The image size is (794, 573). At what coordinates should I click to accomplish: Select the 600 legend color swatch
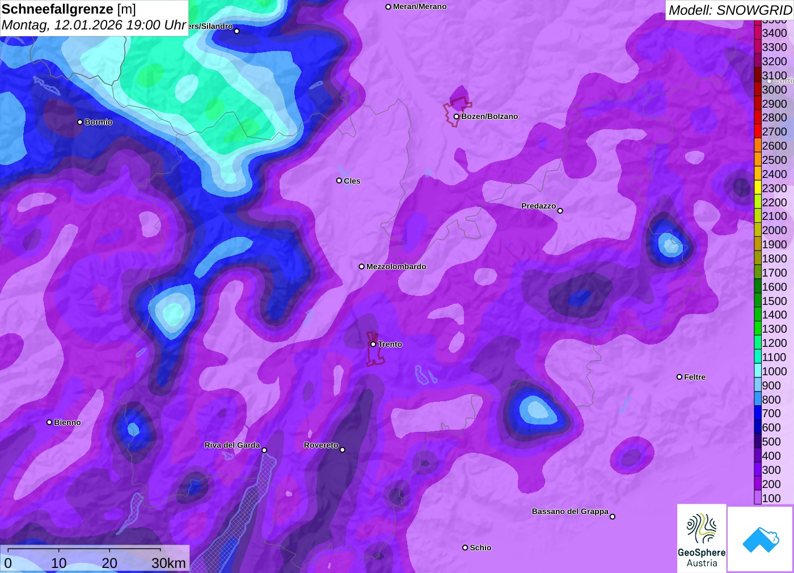(758, 427)
